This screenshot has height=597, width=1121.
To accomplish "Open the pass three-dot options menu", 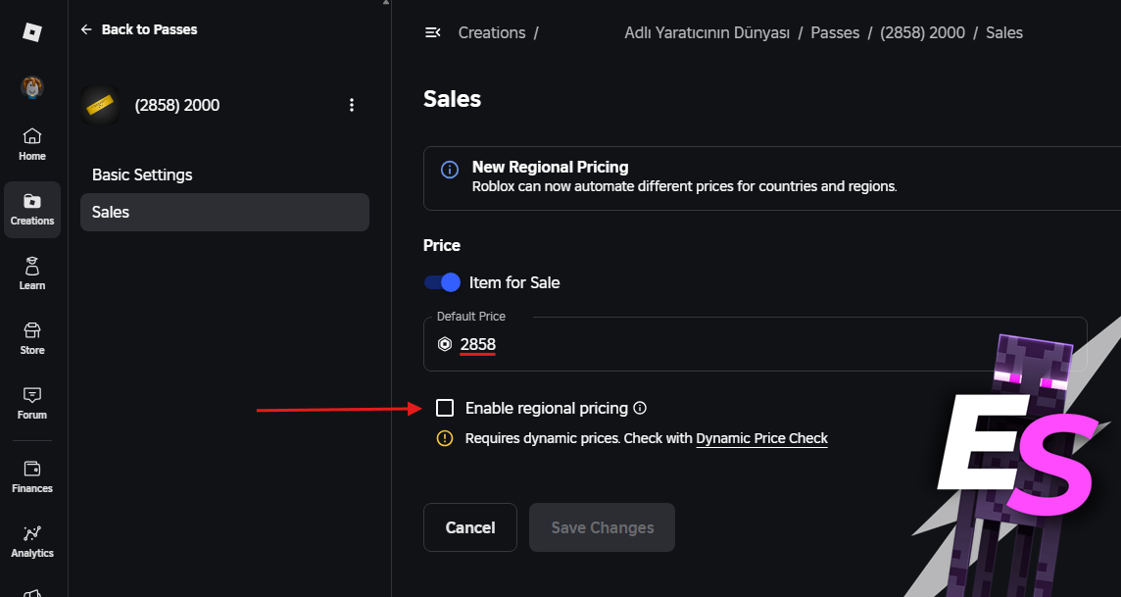I will 351,105.
